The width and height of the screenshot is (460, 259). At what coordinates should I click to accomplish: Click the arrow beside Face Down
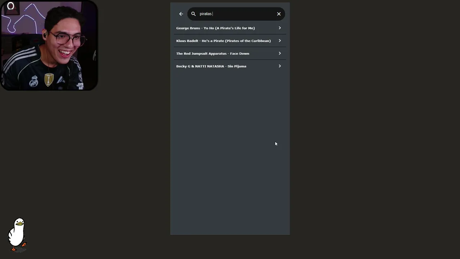click(280, 54)
